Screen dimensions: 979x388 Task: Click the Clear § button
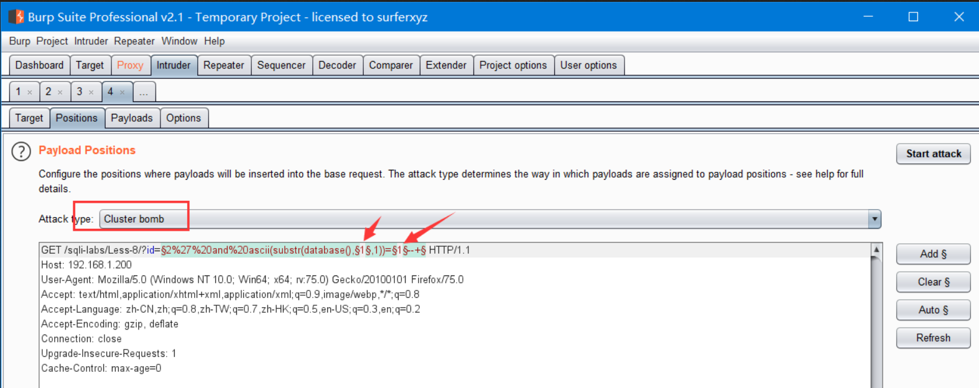tap(934, 282)
